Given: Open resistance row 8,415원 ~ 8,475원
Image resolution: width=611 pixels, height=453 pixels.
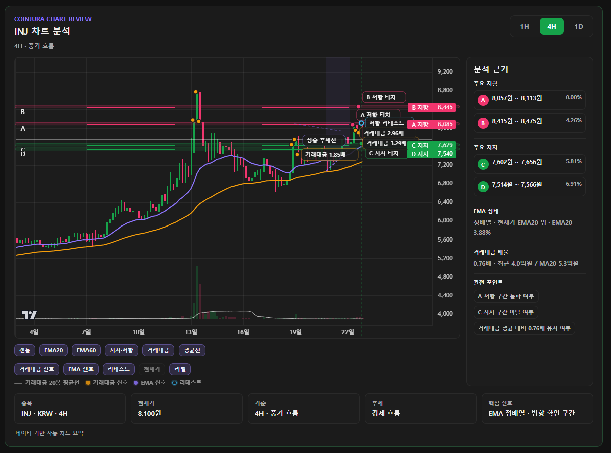Looking at the screenshot, I should pos(530,123).
